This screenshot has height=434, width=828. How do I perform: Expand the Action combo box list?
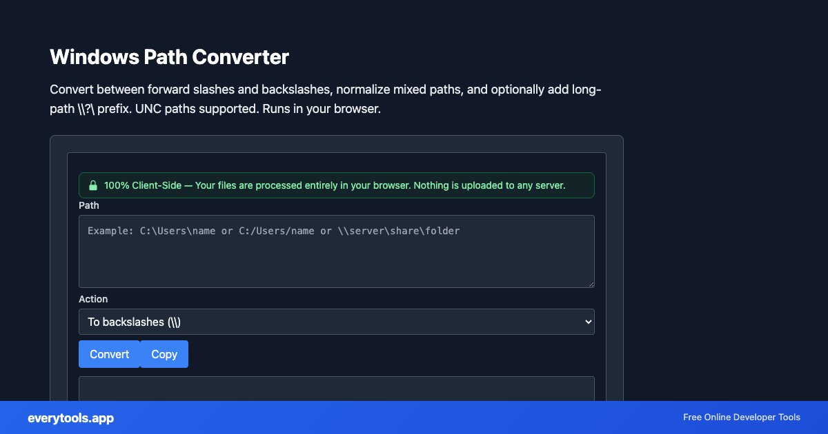(x=336, y=322)
